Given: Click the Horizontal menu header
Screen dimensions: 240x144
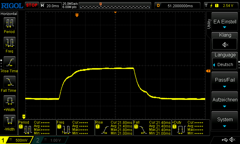Looking at the screenshot, I should click(9, 14).
